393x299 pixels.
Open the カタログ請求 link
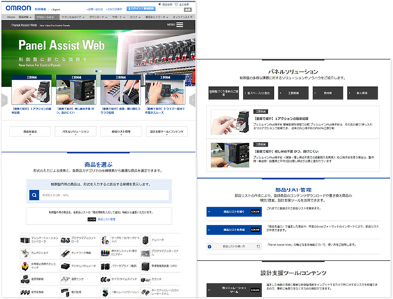click(x=113, y=9)
